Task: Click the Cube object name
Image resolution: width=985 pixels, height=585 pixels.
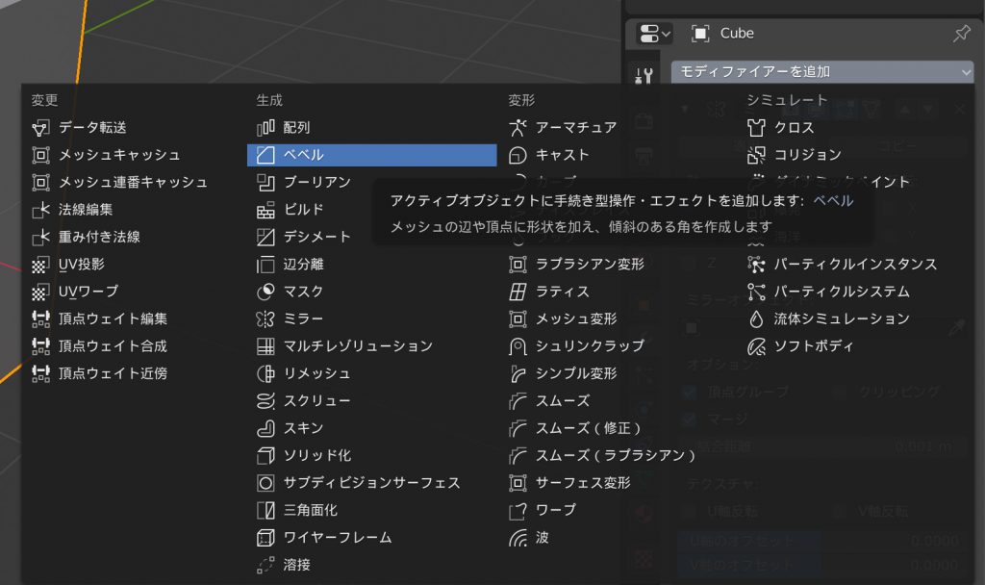Action: tap(737, 34)
